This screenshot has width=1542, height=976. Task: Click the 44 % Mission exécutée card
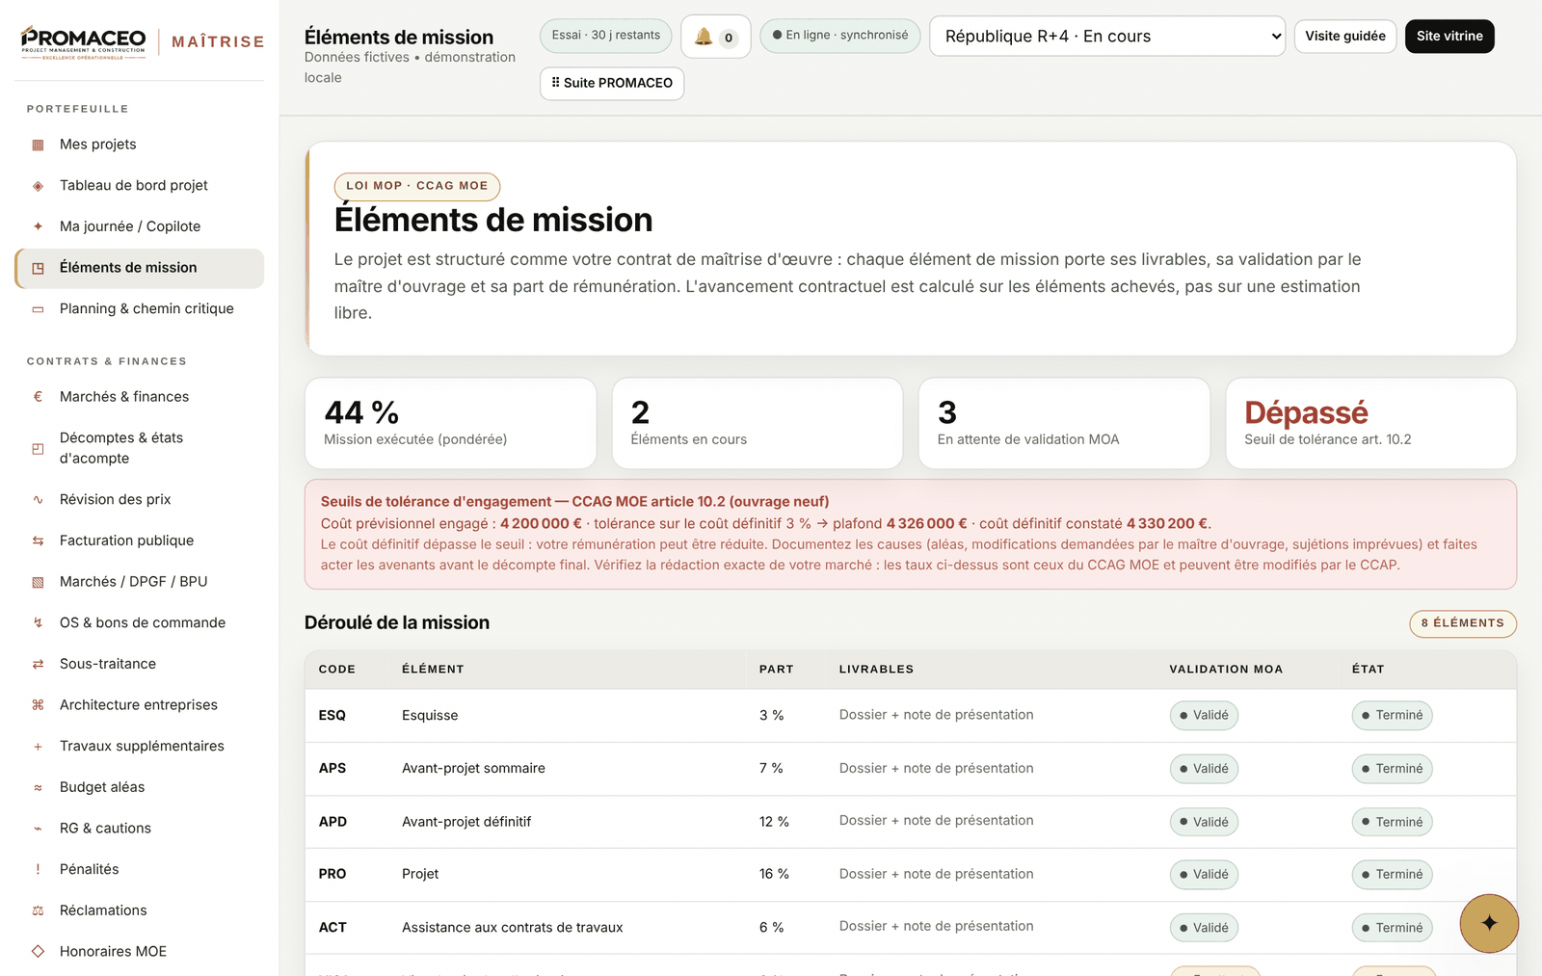pos(450,424)
